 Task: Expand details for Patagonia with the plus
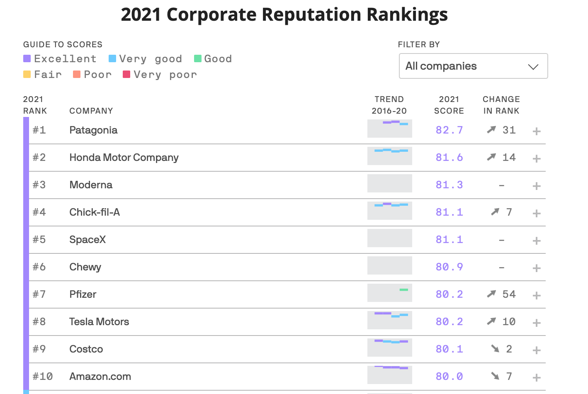click(536, 131)
